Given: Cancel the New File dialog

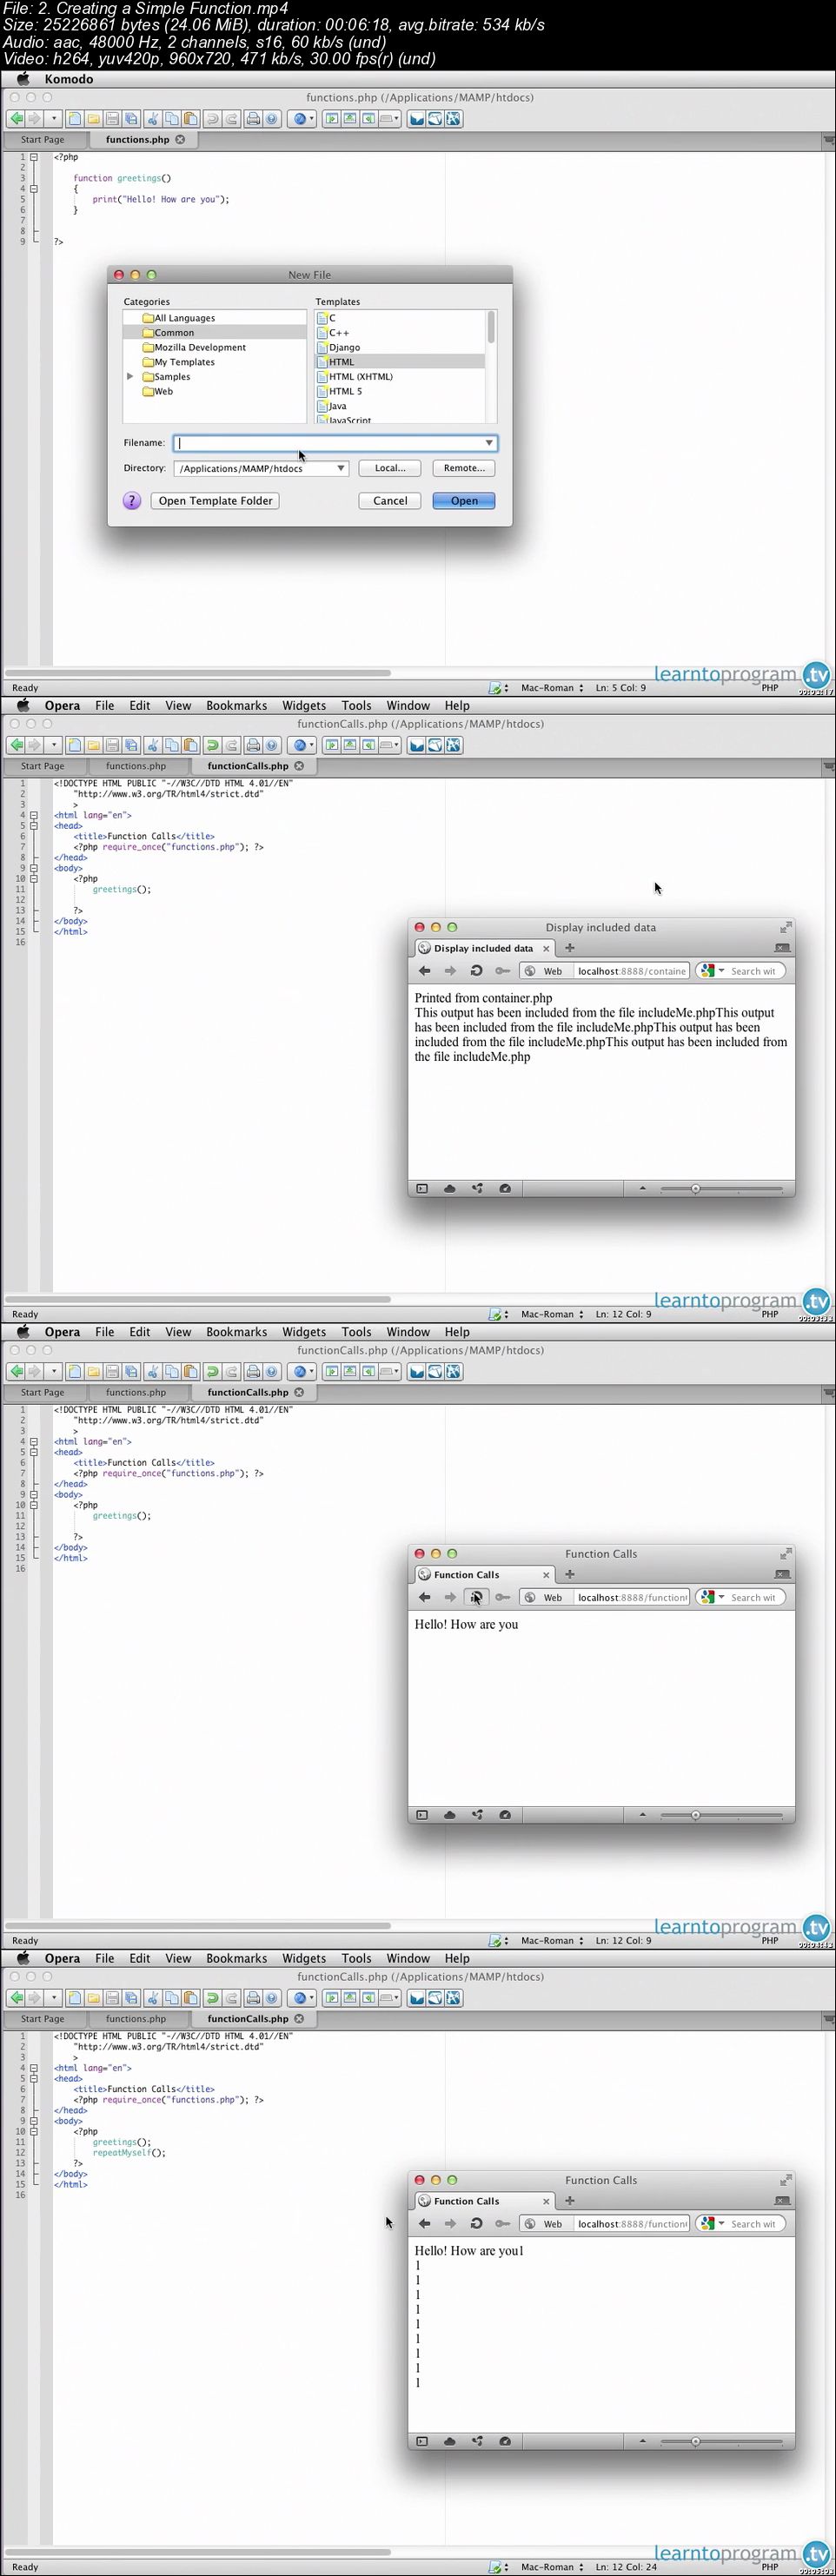Looking at the screenshot, I should [390, 501].
